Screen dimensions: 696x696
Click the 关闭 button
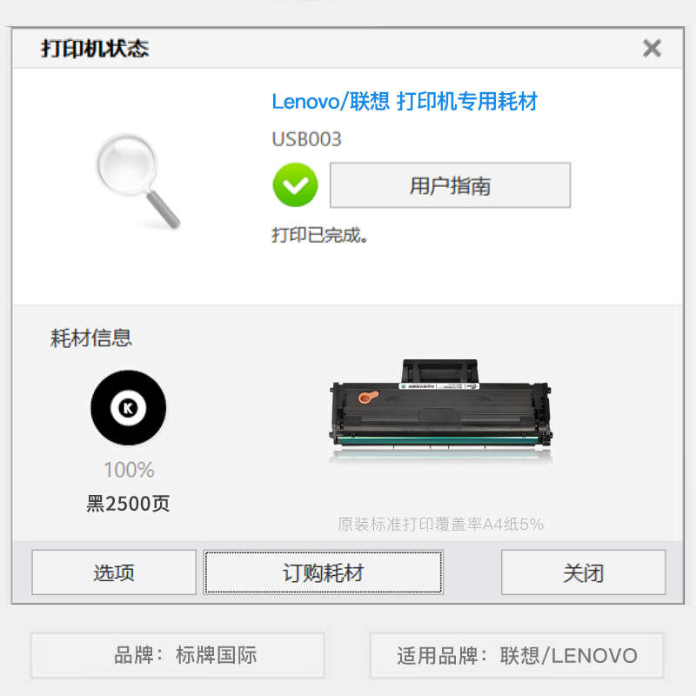click(583, 572)
